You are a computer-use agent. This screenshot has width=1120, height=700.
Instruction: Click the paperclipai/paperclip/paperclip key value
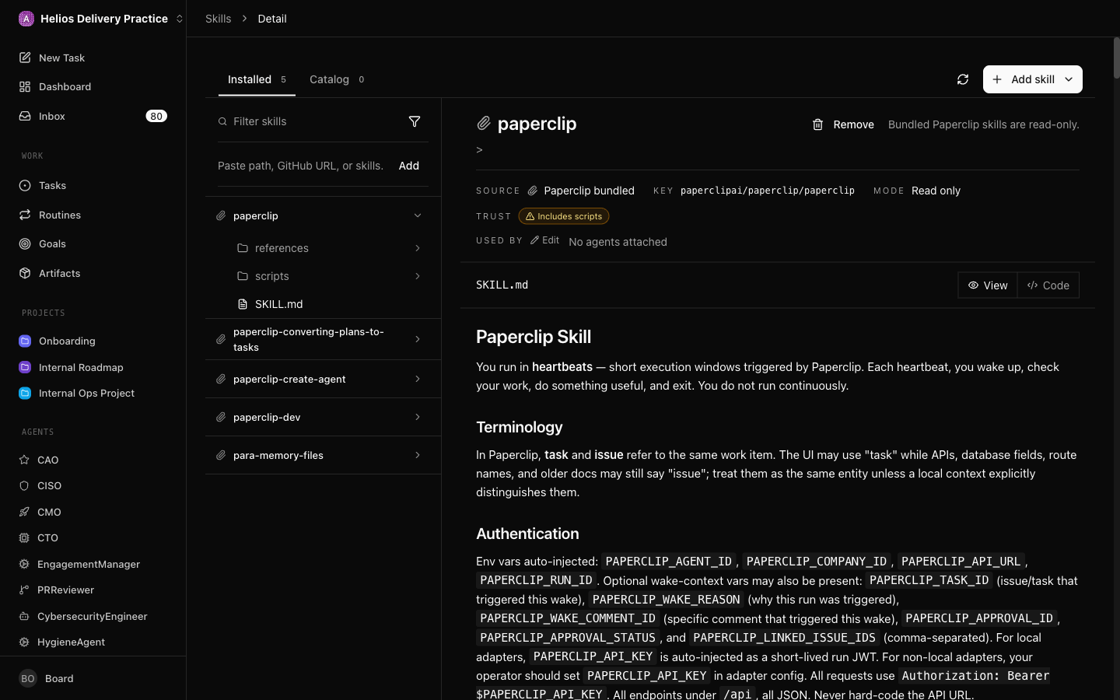pos(768,191)
